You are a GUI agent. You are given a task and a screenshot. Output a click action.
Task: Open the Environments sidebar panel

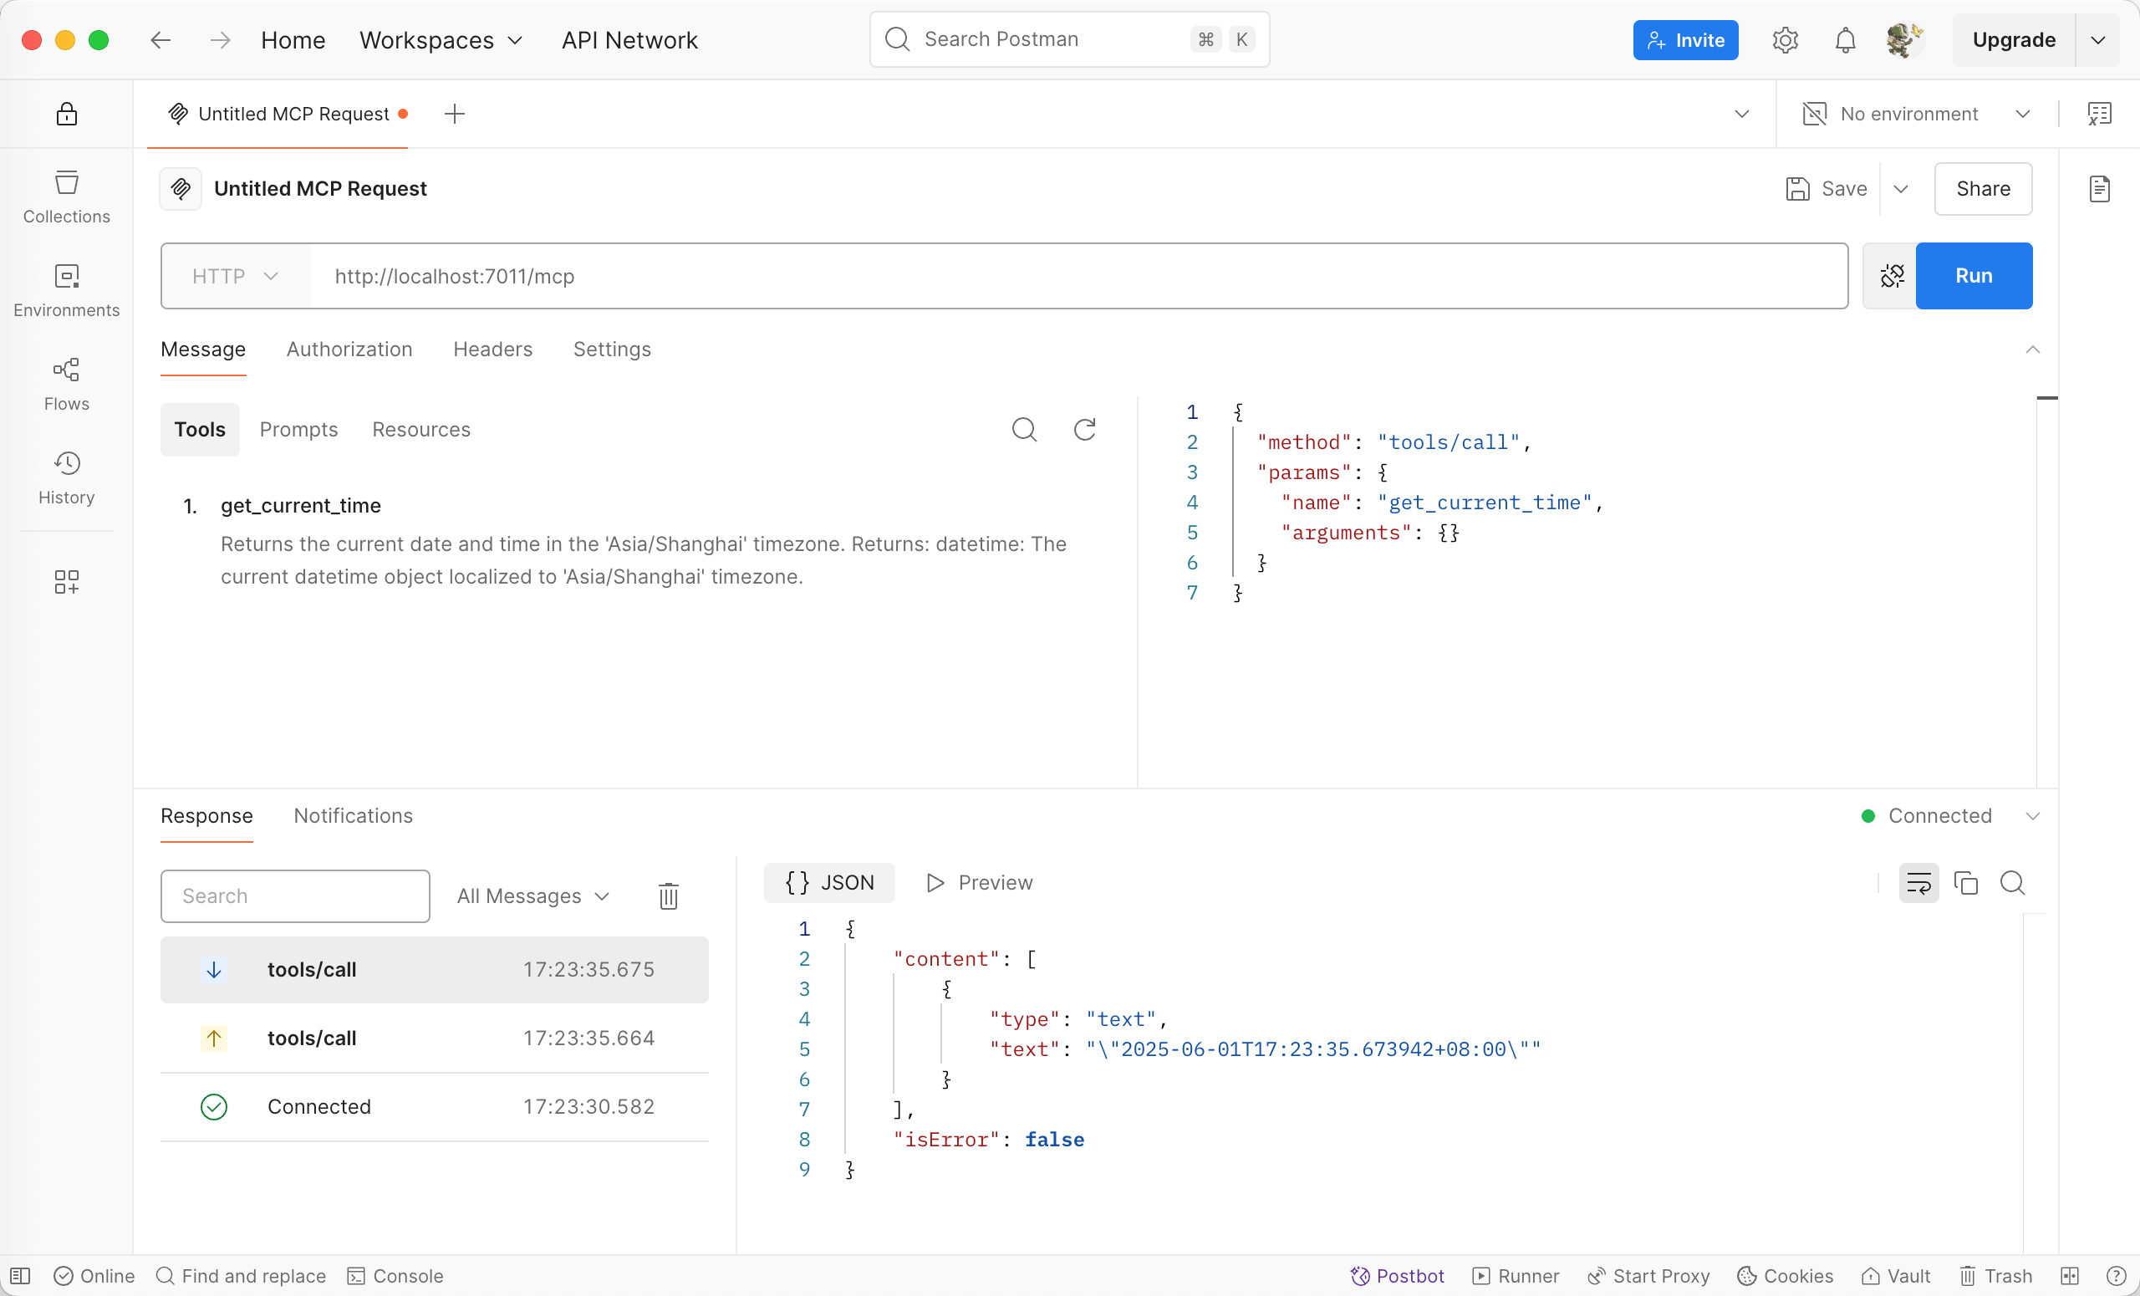point(66,291)
